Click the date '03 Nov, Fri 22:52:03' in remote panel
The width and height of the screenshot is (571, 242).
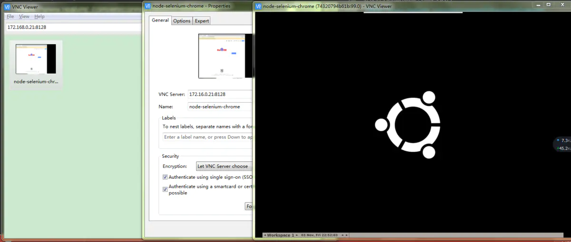point(319,235)
